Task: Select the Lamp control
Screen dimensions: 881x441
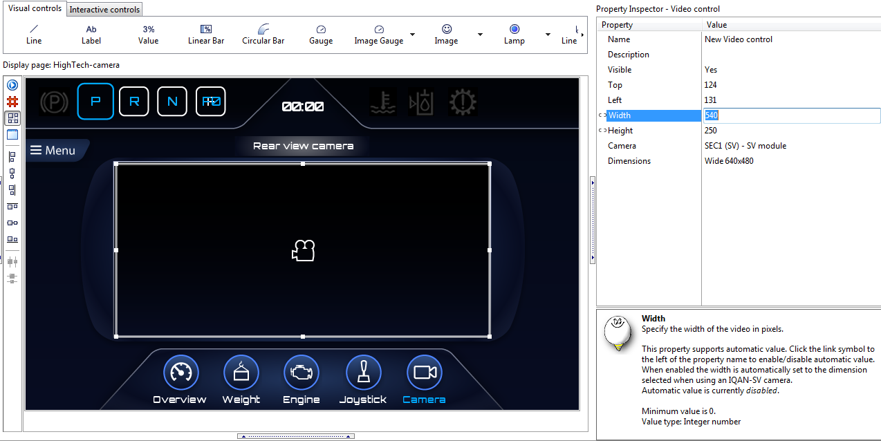Action: pos(514,35)
